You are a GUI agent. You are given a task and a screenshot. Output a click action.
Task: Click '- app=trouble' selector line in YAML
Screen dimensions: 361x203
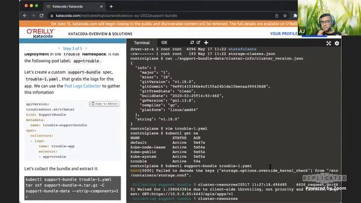pos(52,157)
